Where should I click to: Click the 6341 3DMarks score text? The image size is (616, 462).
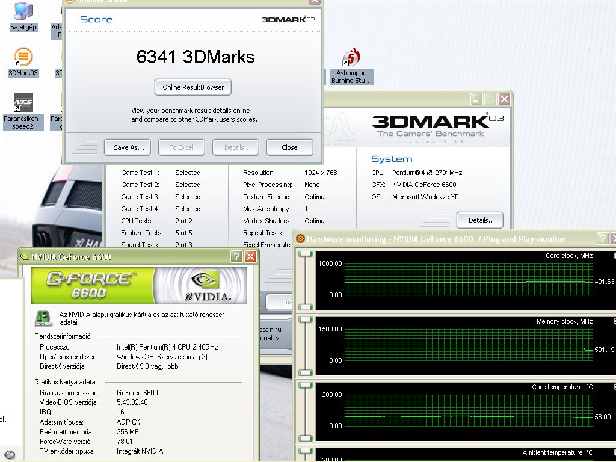[196, 57]
